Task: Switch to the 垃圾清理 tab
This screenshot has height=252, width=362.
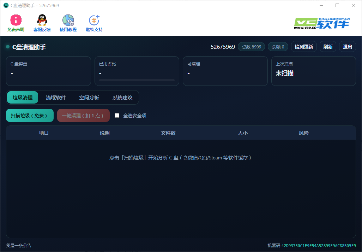Action: tap(23, 97)
